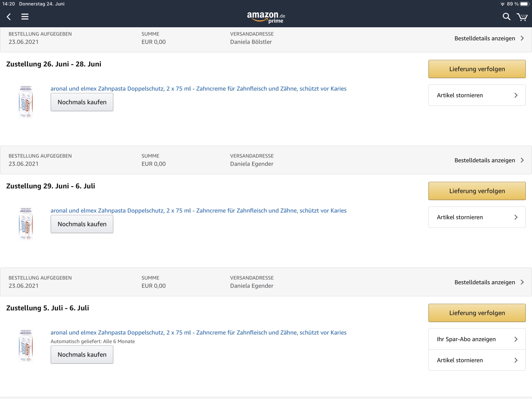Show order details for 5. Juli - 6. Juli order
Image resolution: width=532 pixels, height=399 pixels.
[489, 282]
